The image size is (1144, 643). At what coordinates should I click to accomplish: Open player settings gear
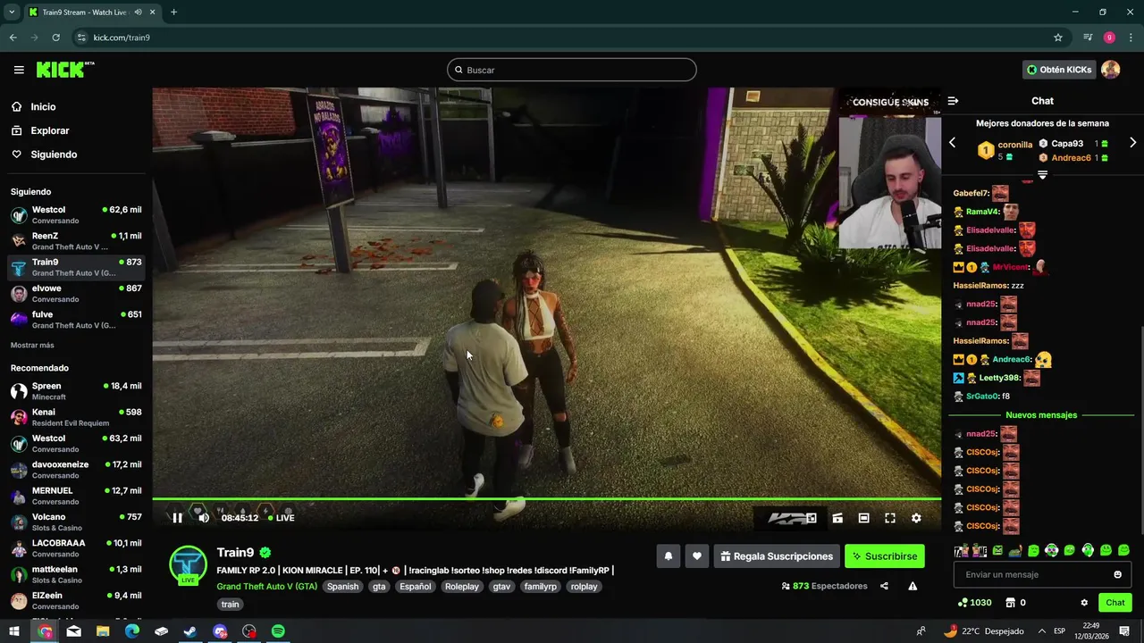coord(916,518)
